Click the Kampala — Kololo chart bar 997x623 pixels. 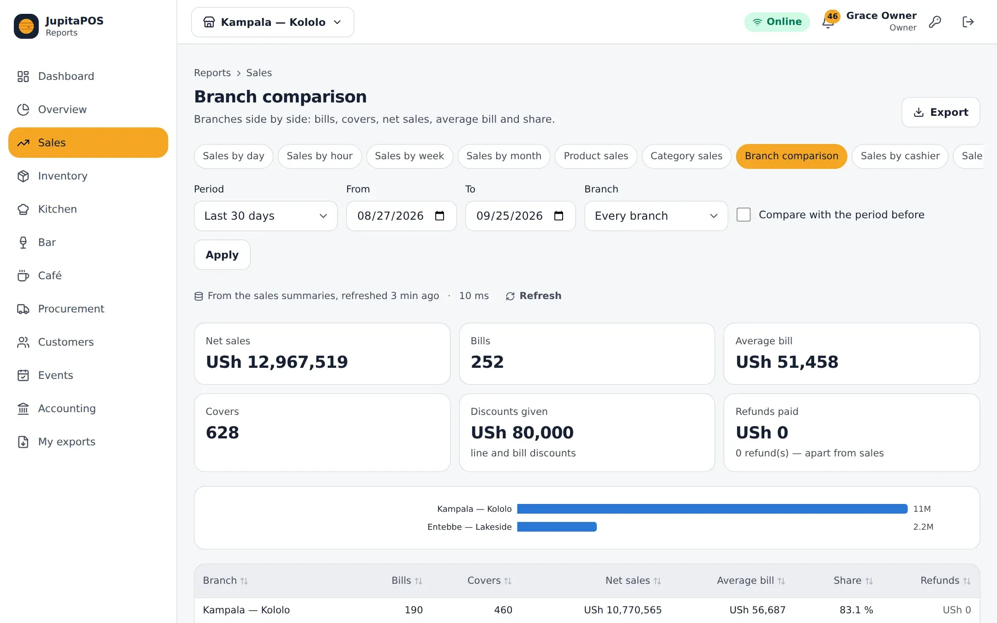pyautogui.click(x=712, y=509)
